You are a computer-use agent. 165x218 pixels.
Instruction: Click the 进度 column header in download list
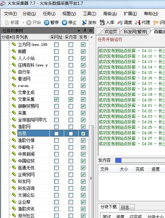[x=157, y=169]
